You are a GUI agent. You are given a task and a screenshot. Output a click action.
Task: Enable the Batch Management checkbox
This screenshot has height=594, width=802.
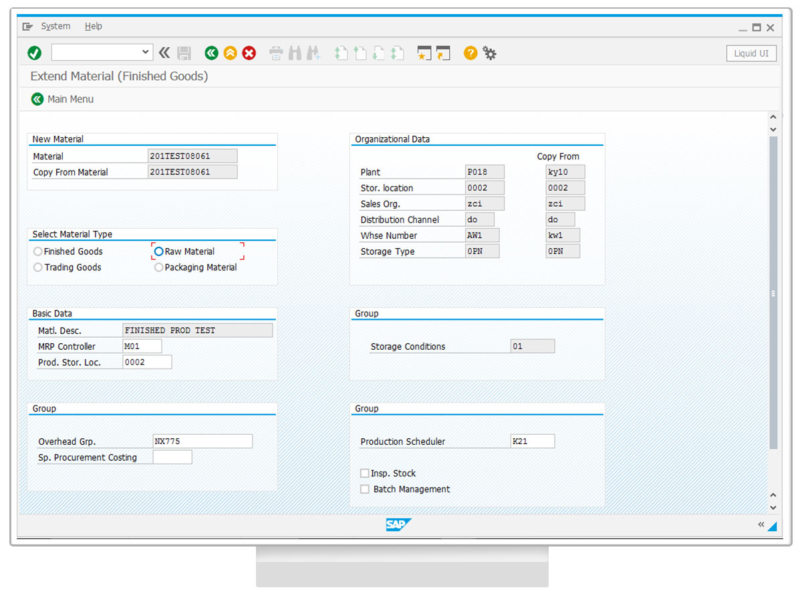(365, 490)
